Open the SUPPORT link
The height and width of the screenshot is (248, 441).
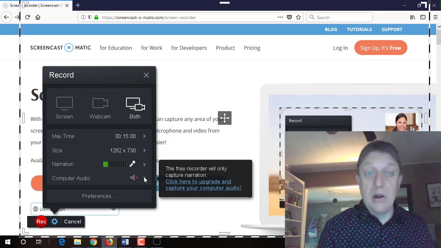pyautogui.click(x=392, y=29)
